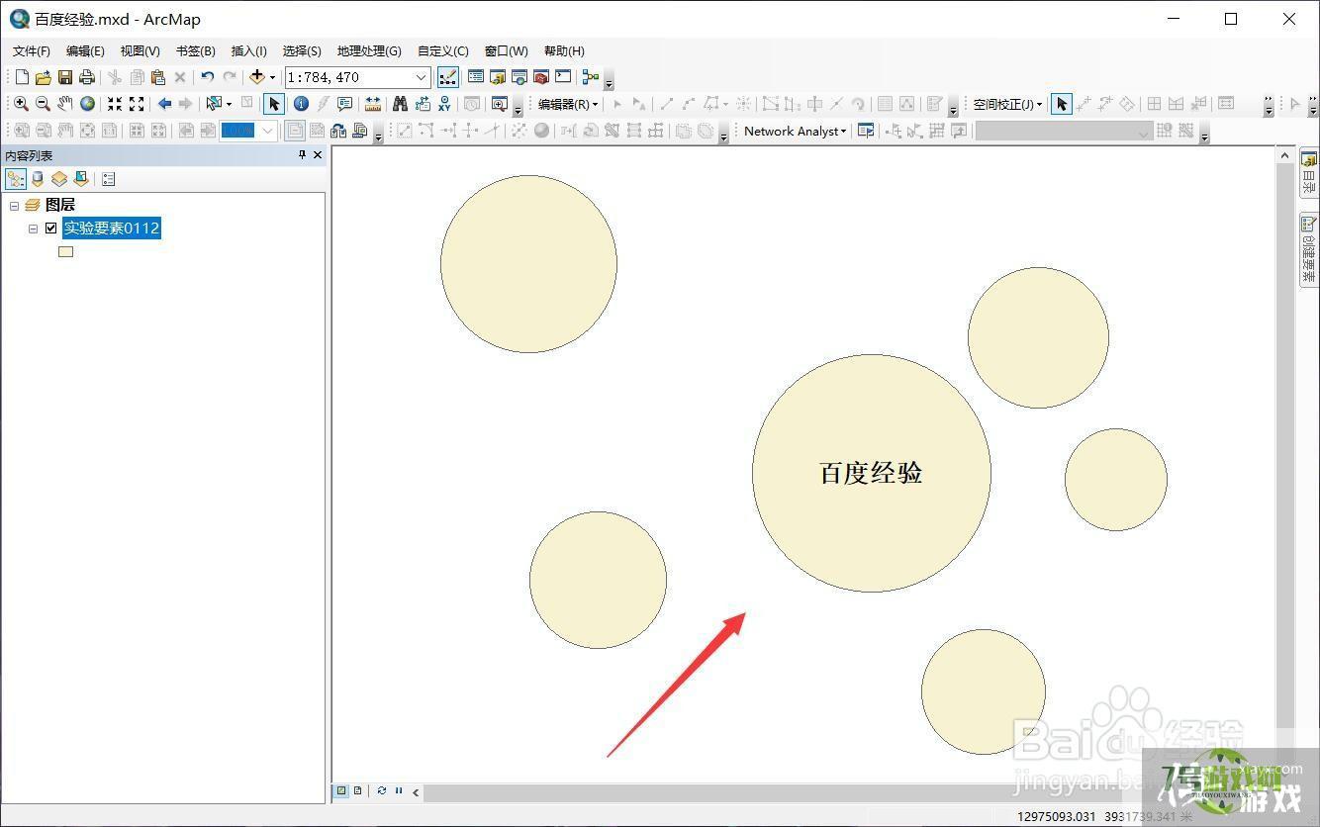Switch to Layout View at bottom
This screenshot has height=827, width=1320.
[357, 791]
